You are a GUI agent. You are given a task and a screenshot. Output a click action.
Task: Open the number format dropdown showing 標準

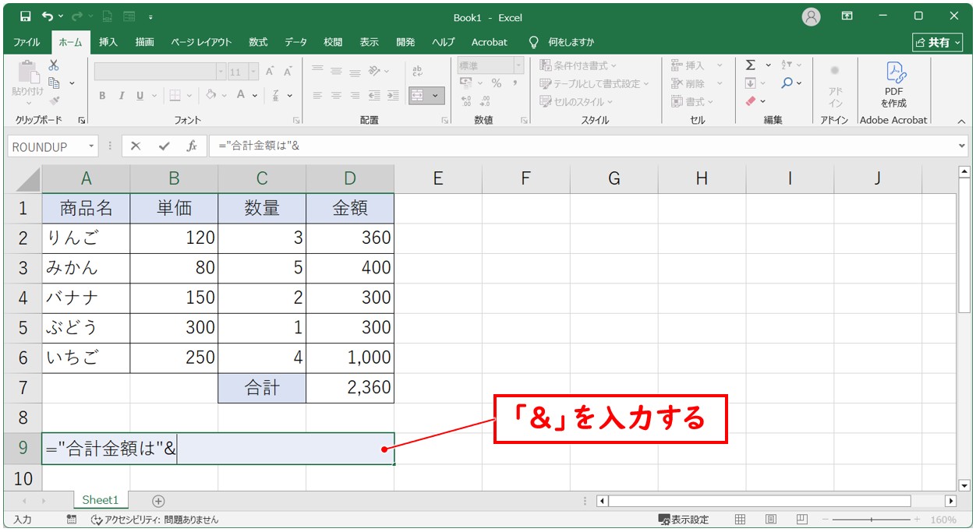pyautogui.click(x=518, y=64)
